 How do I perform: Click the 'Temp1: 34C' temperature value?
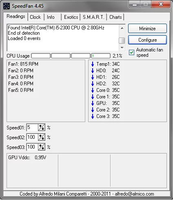tap(108, 64)
